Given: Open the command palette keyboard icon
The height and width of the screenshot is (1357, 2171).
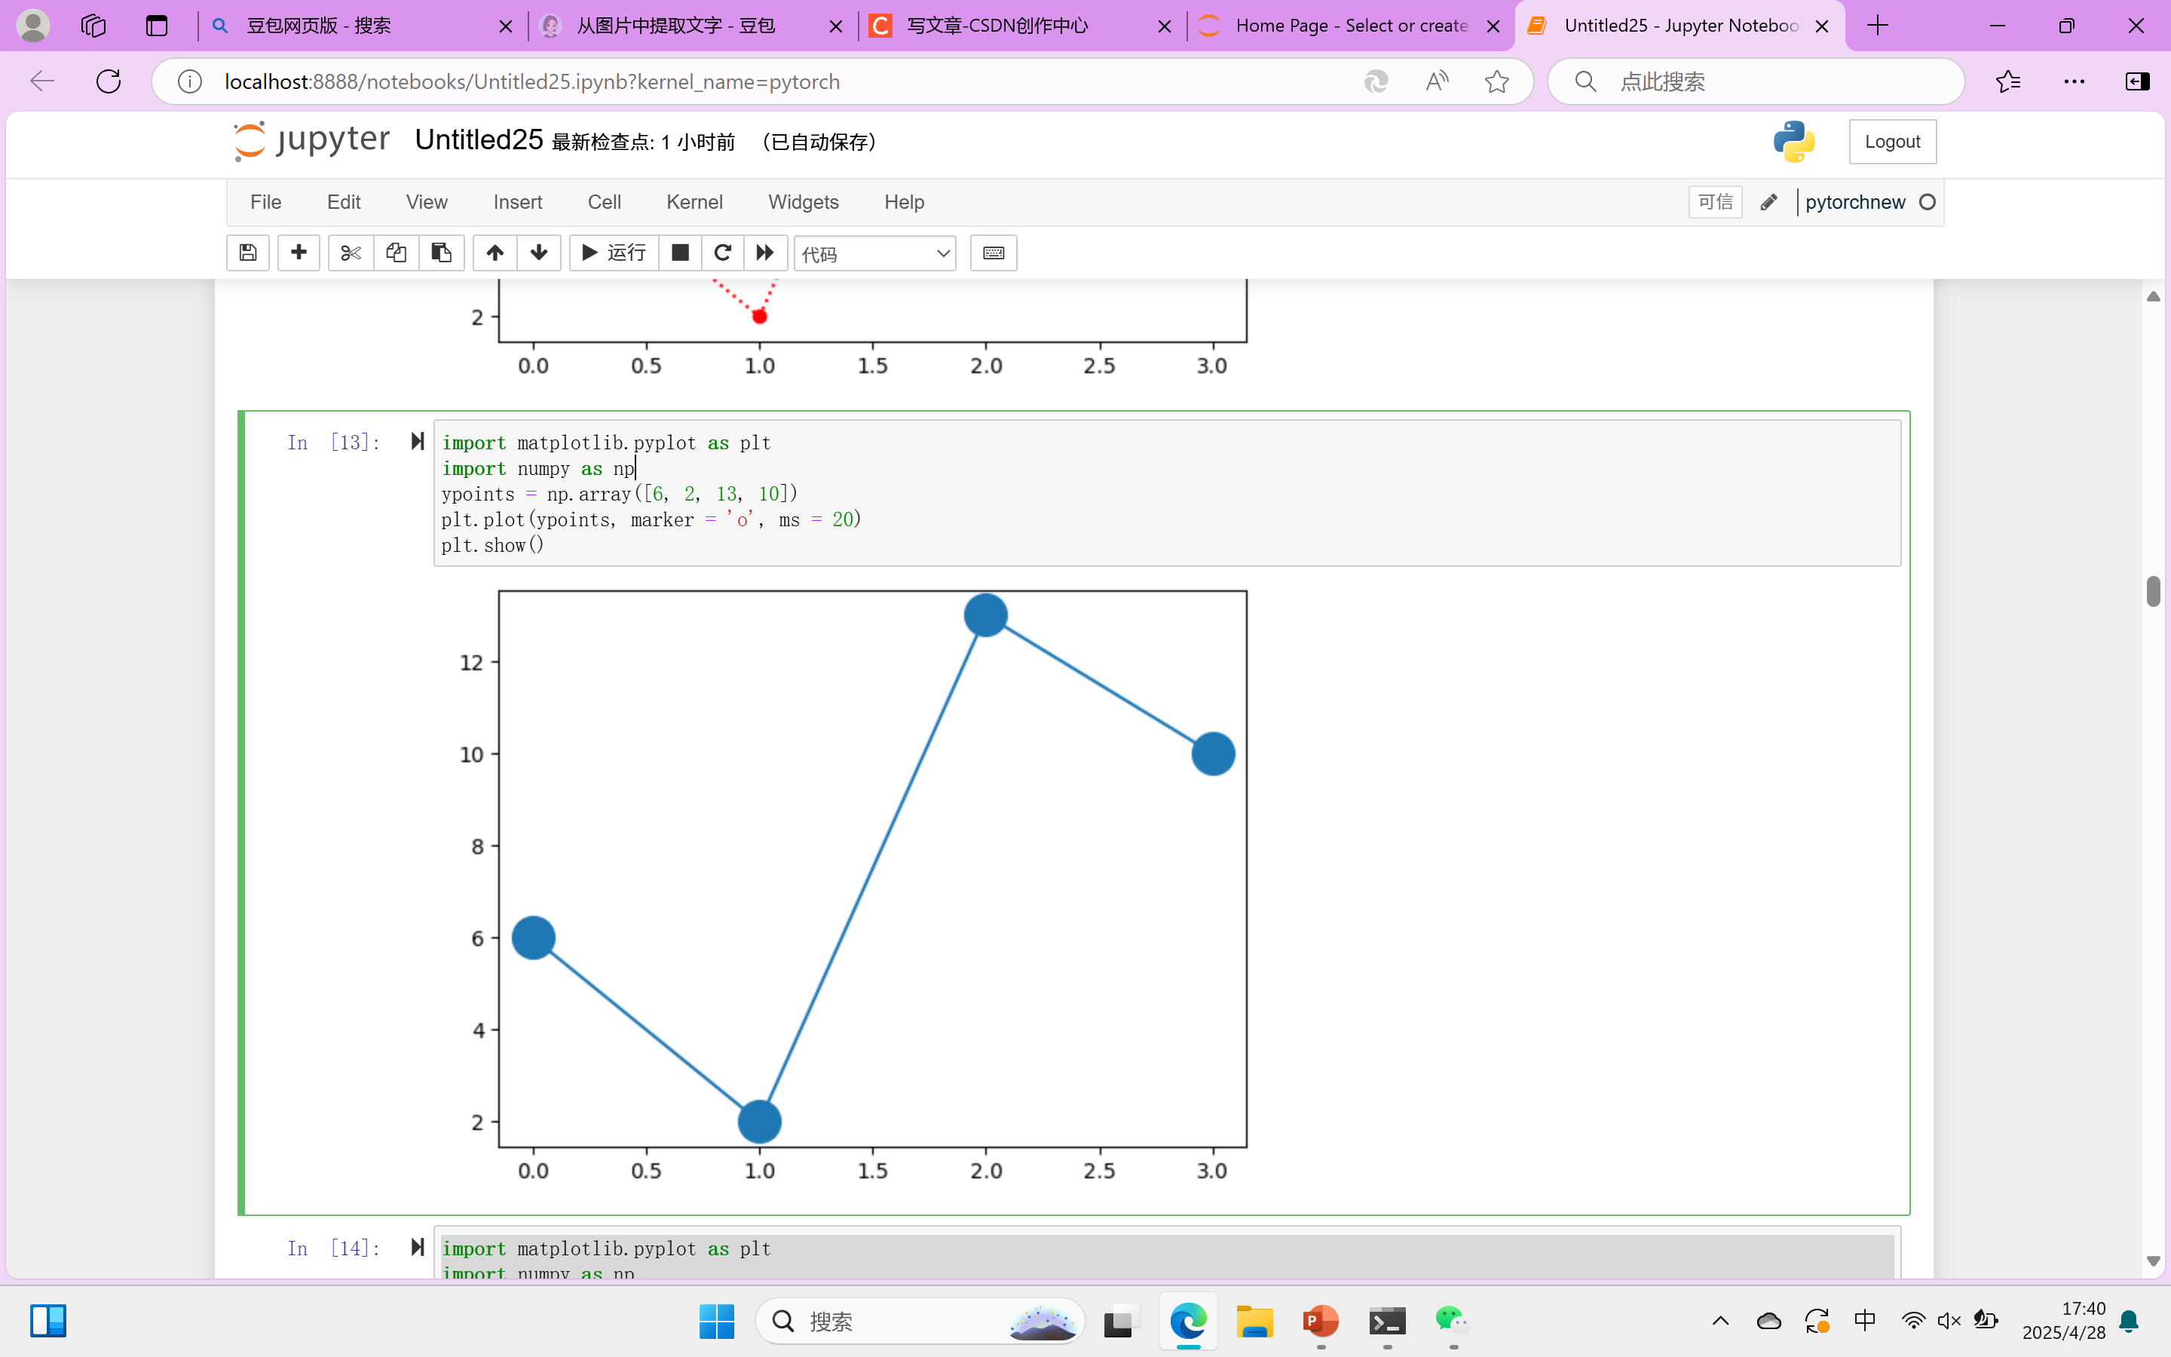Looking at the screenshot, I should click(x=993, y=253).
